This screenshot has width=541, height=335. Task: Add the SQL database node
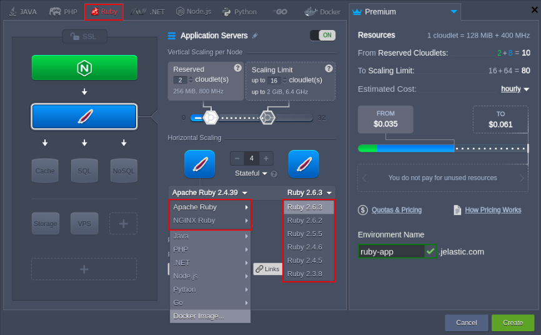point(84,171)
